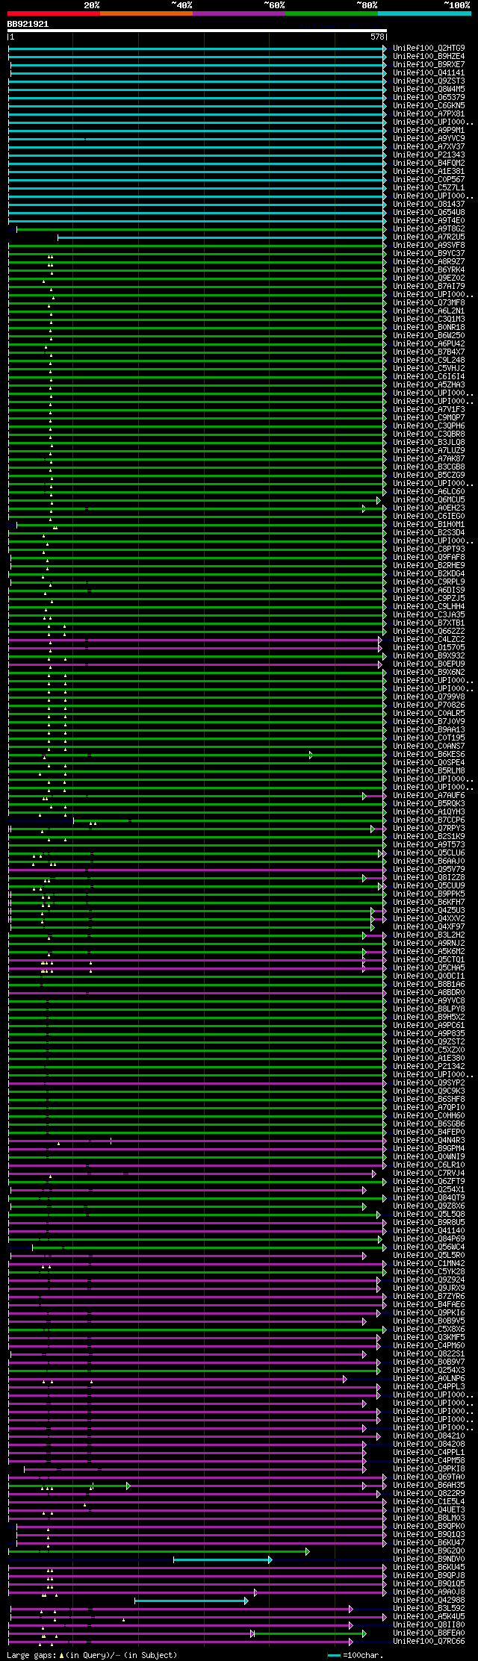Screen dimensions: 478x1661
Task: Select hit label UniRef100_Q6MCU5
Action: click(x=429, y=500)
